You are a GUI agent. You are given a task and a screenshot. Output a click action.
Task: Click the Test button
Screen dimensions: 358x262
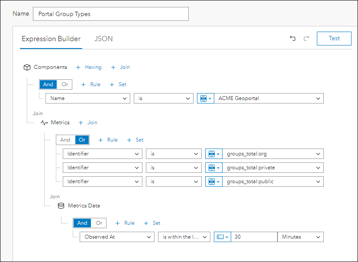coord(334,39)
